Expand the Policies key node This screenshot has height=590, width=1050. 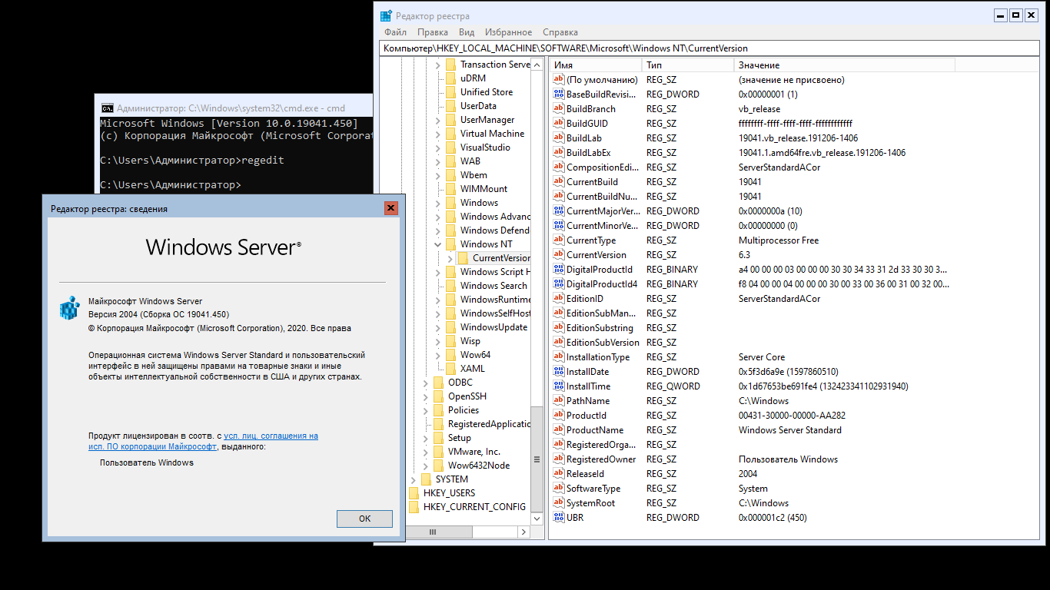(x=426, y=410)
